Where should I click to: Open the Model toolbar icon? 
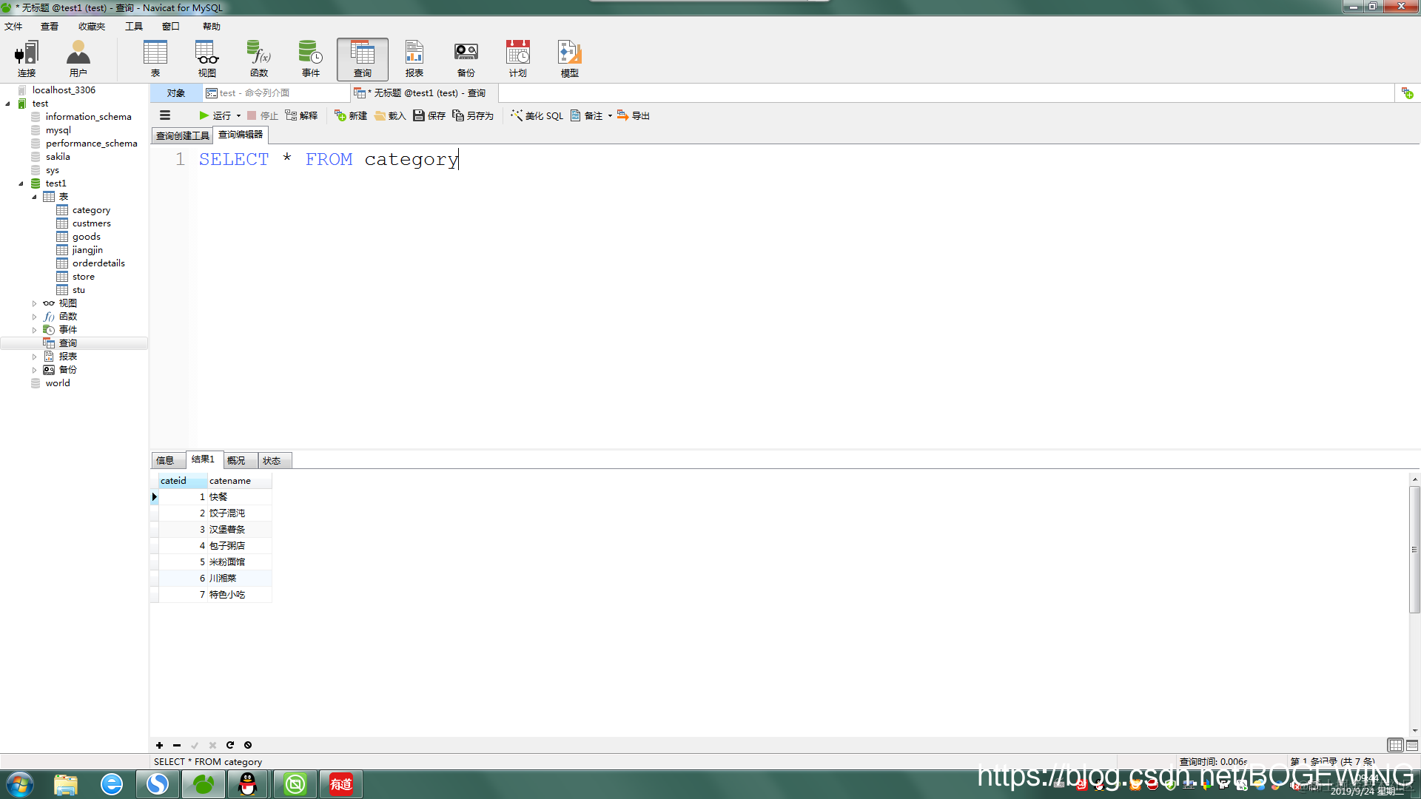[569, 59]
